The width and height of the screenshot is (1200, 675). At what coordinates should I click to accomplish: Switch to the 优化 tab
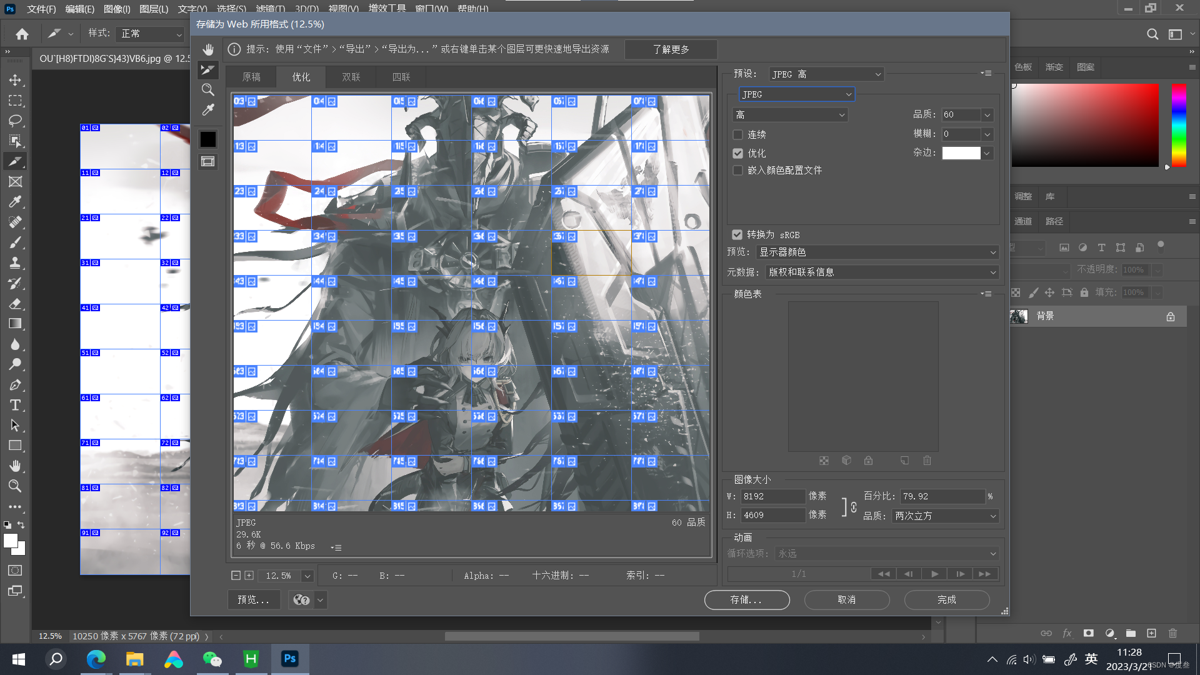(x=301, y=77)
